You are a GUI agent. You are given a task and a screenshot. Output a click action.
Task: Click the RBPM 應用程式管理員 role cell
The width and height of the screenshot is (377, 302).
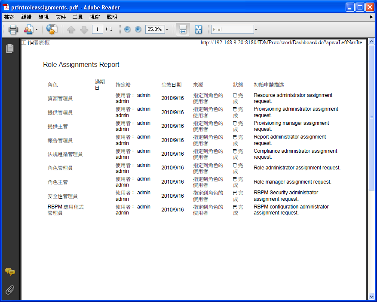click(65, 210)
